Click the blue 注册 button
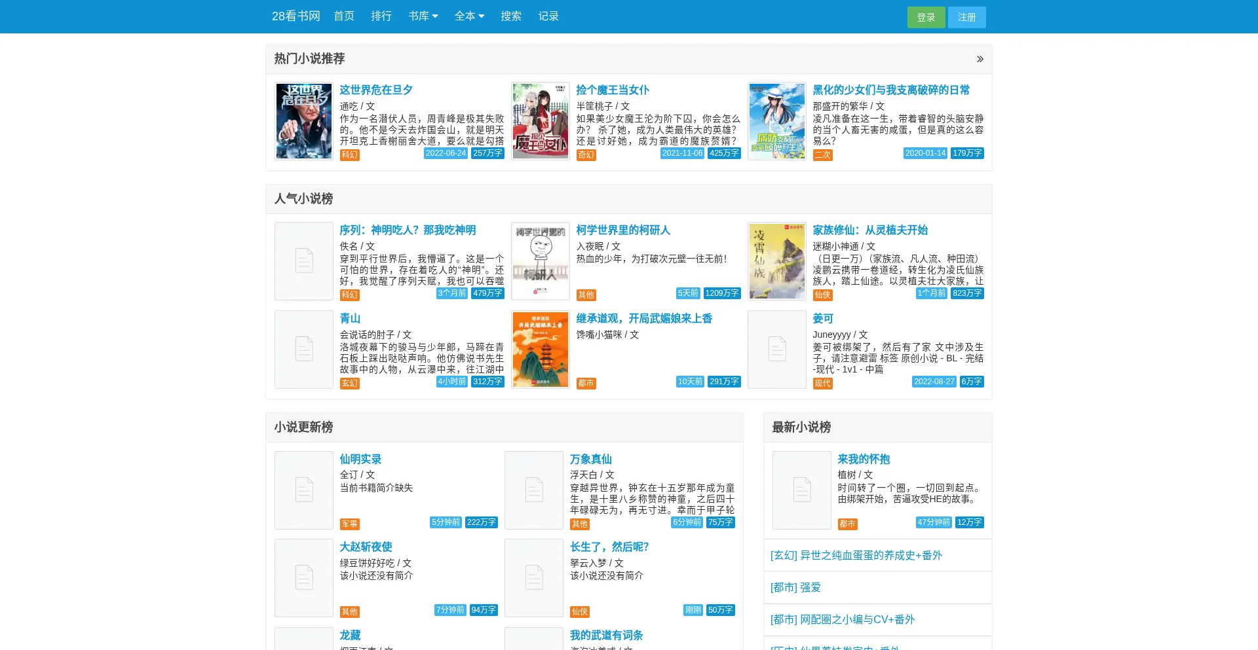The width and height of the screenshot is (1258, 650). (967, 17)
